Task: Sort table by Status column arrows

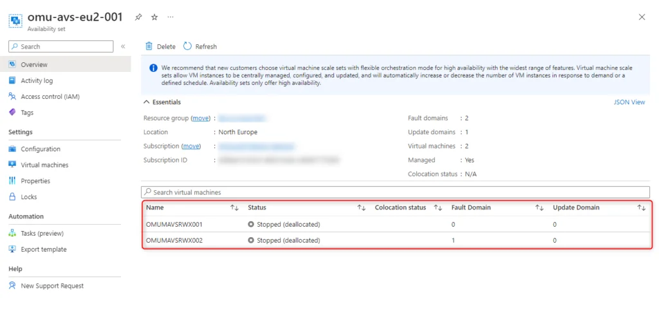Action: click(x=362, y=208)
